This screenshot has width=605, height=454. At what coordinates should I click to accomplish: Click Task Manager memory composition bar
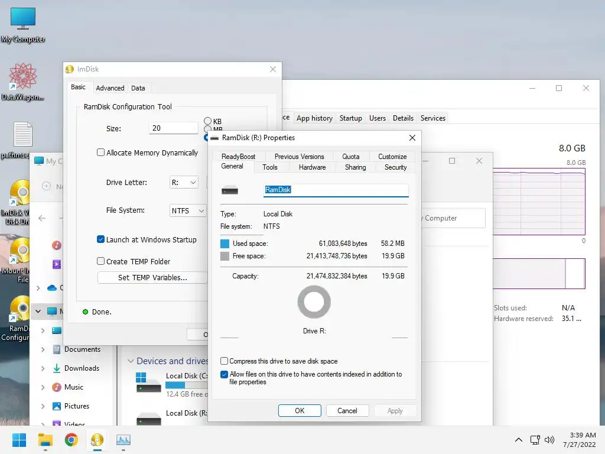coord(539,274)
